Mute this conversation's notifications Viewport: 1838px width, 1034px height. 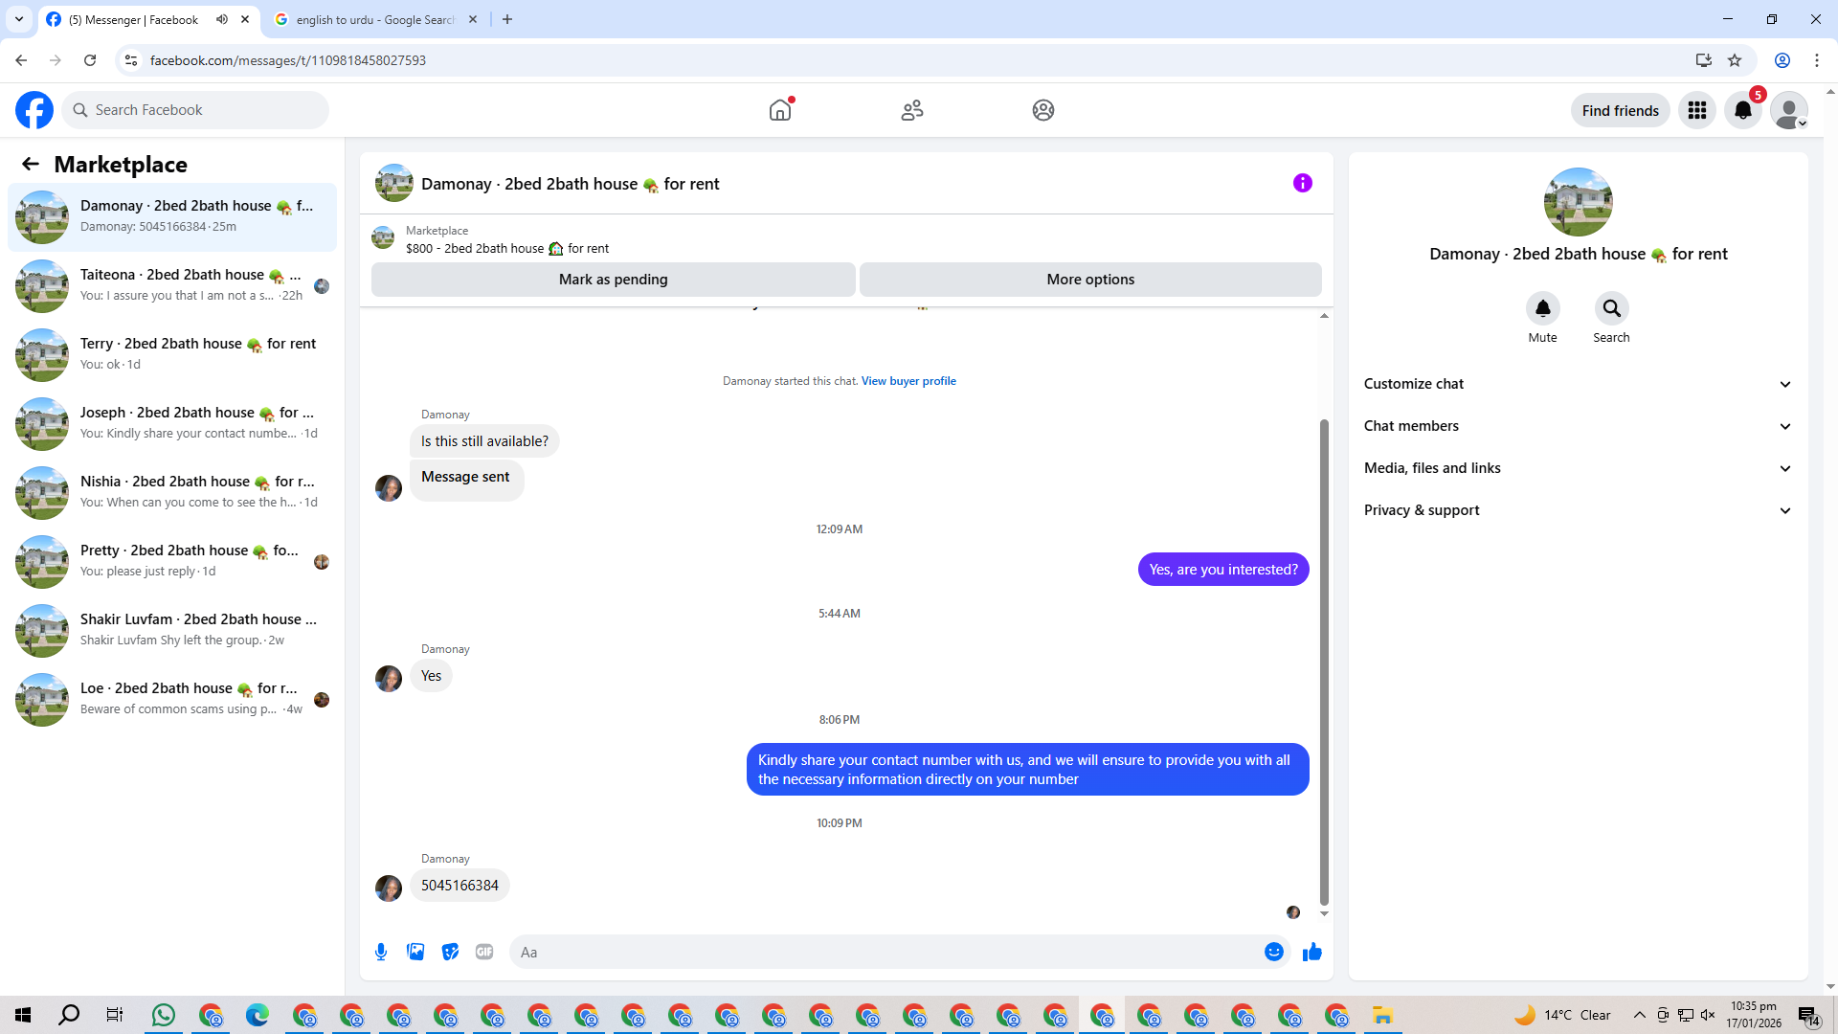1542,308
